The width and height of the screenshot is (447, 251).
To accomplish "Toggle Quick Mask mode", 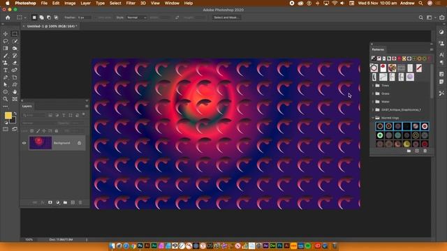I will pos(6,129).
